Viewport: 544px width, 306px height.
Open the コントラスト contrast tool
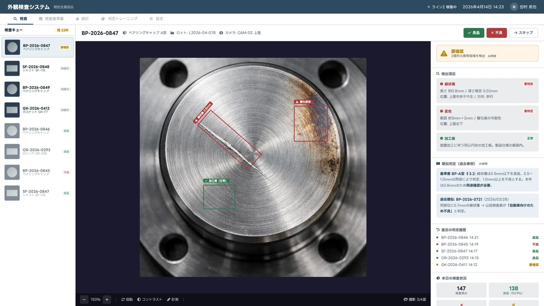tap(150, 300)
